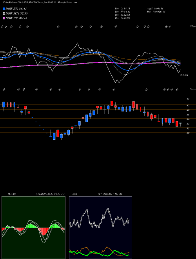Viewport: 196px width, 259px height.
Task: Click the ADX '(14 day)' parameter values
Action: pyautogui.click(x=110, y=194)
